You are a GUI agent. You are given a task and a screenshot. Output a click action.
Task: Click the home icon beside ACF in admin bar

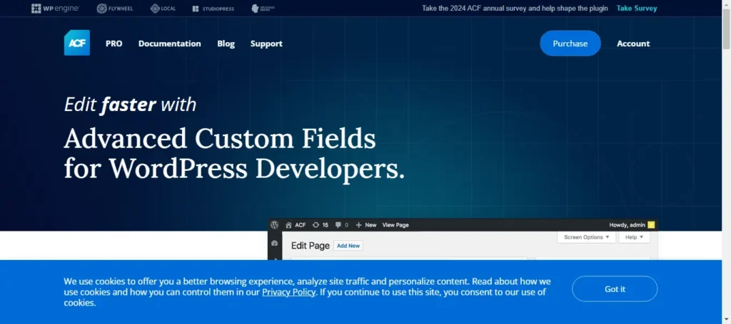[x=288, y=225]
